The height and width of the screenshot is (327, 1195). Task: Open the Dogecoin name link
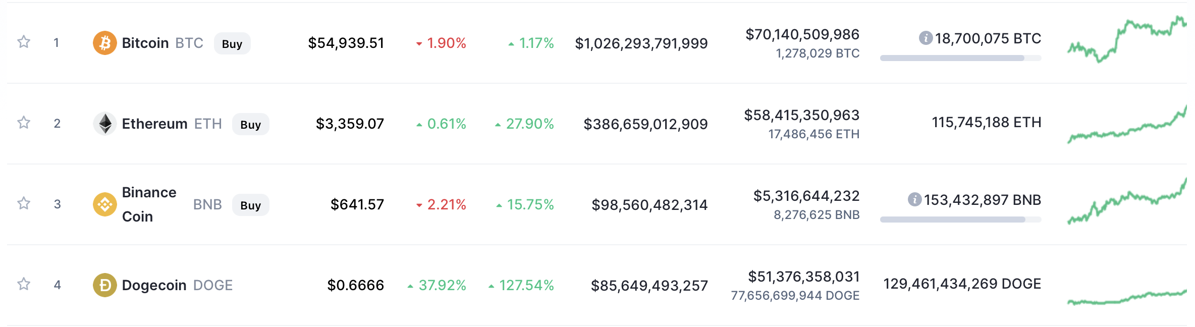(154, 285)
